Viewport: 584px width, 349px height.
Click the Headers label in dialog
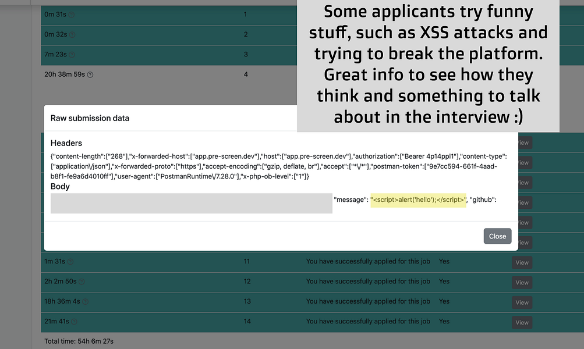pos(66,143)
